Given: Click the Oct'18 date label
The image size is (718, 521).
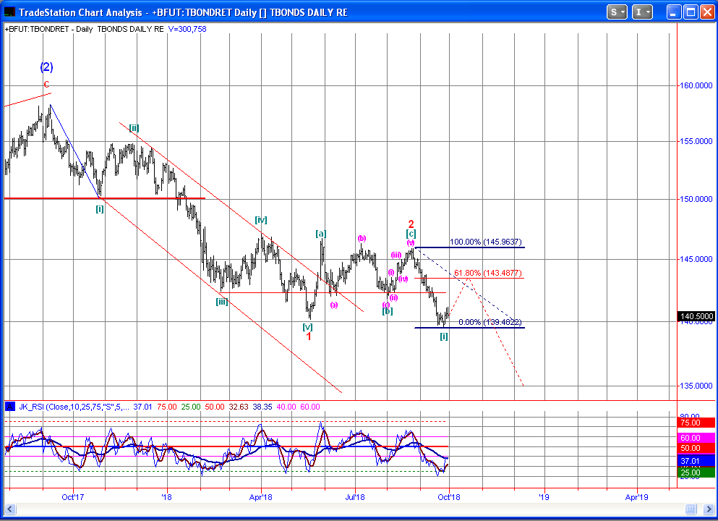Looking at the screenshot, I should tap(449, 496).
